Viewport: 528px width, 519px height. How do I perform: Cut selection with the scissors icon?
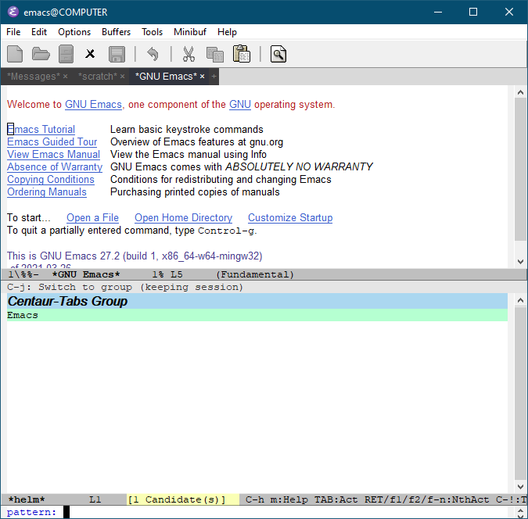coord(189,54)
